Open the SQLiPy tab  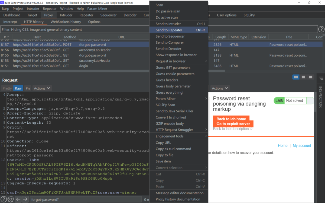(x=249, y=15)
